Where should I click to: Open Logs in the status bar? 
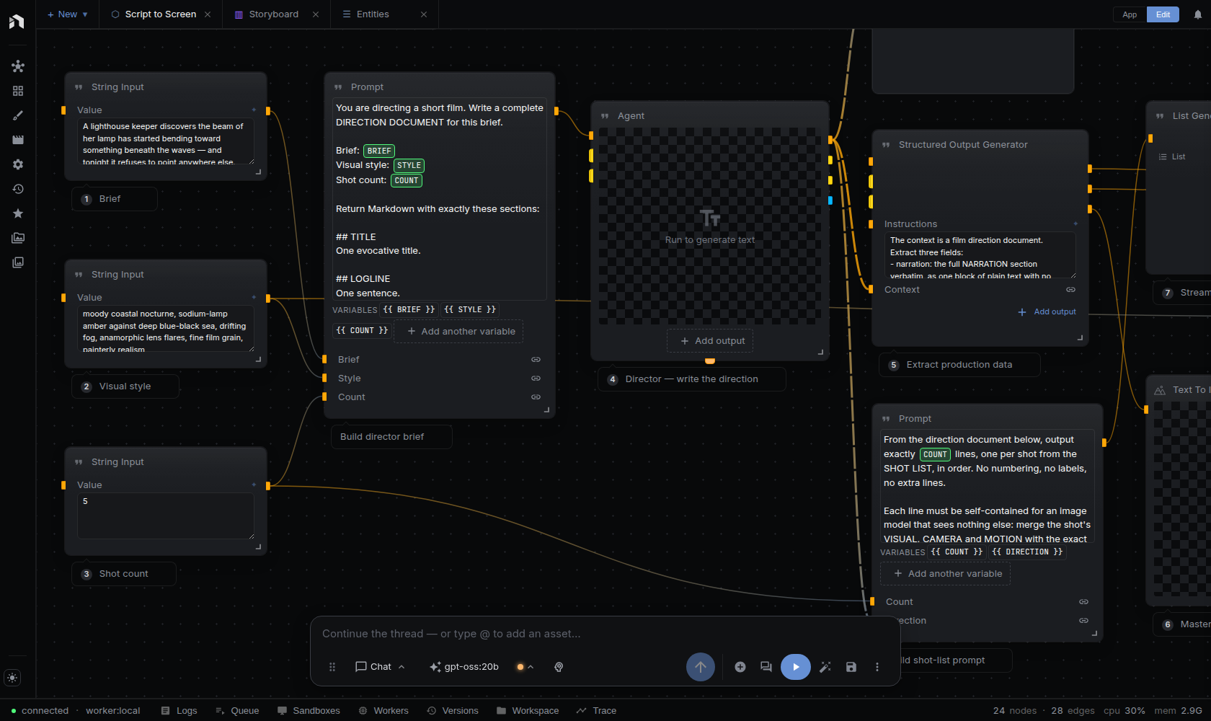179,711
